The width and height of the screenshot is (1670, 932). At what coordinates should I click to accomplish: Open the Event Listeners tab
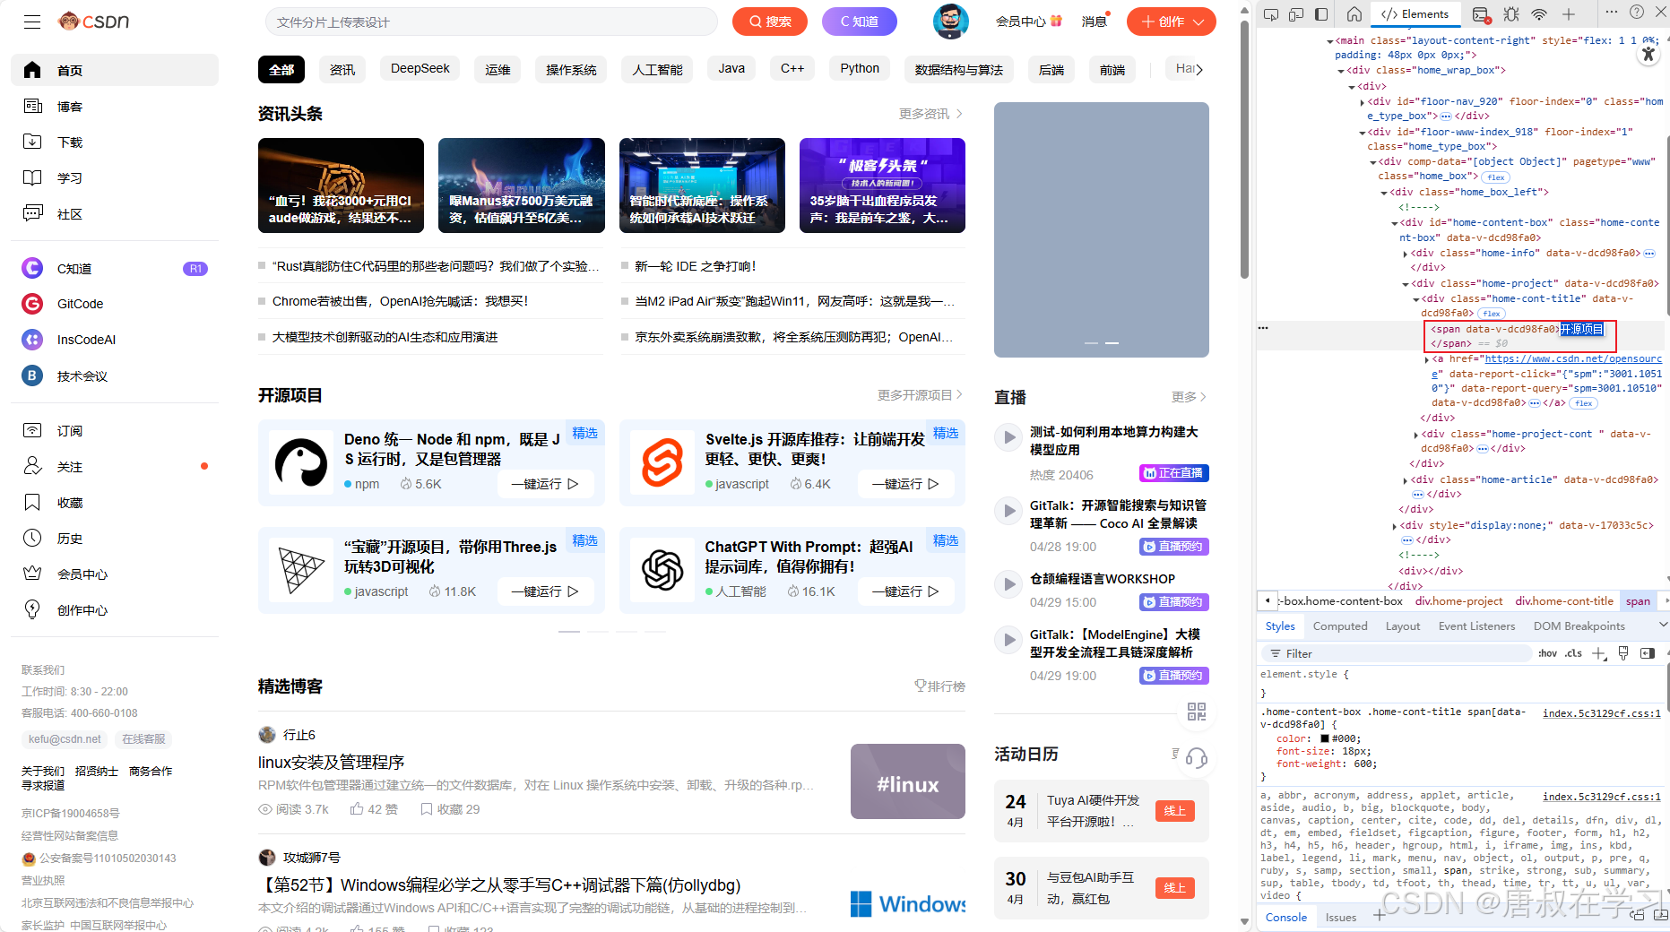[x=1476, y=626]
